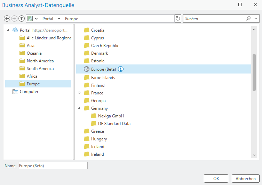Select the Portal cloud icon
Image resolution: width=262 pixels, height=185 pixels.
15,30
